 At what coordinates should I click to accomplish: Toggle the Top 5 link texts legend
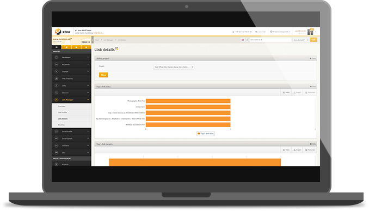point(206,134)
